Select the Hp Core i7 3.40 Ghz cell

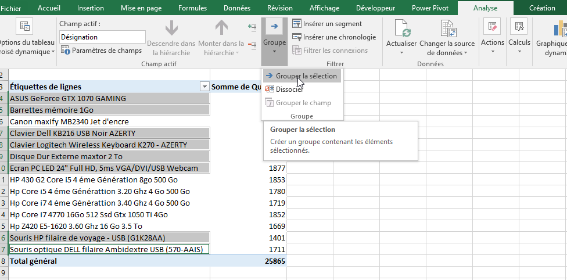point(109,203)
